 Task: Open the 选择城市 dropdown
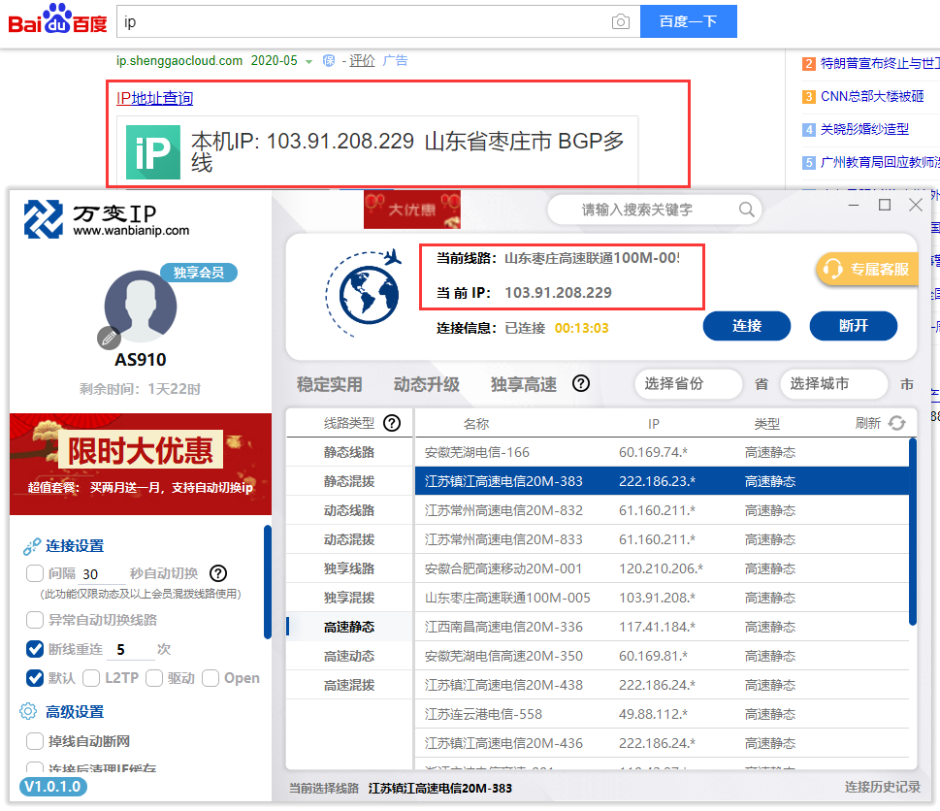click(x=834, y=383)
